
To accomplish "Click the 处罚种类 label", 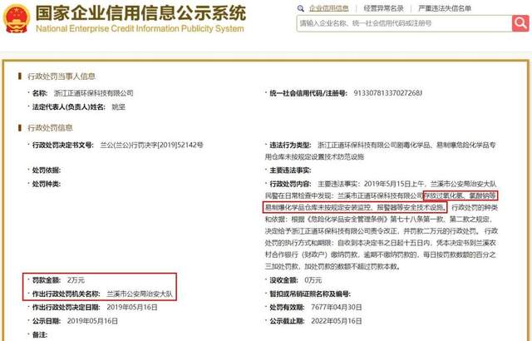I will click(47, 185).
